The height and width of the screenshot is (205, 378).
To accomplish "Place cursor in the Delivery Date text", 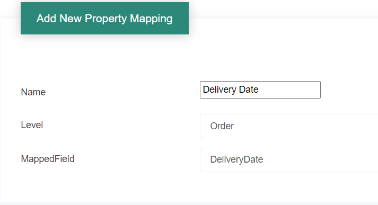I will pos(231,90).
